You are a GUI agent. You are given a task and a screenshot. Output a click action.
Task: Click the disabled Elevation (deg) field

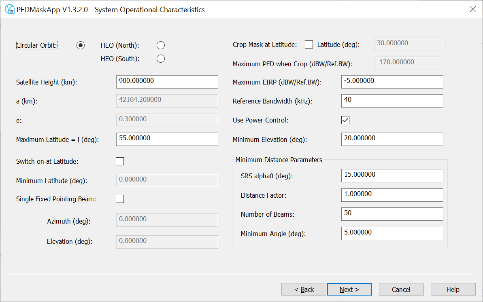point(167,242)
